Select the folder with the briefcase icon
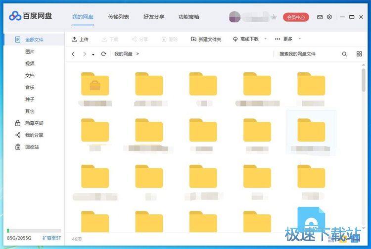Screen dimensions: 371x249 click(x=95, y=84)
